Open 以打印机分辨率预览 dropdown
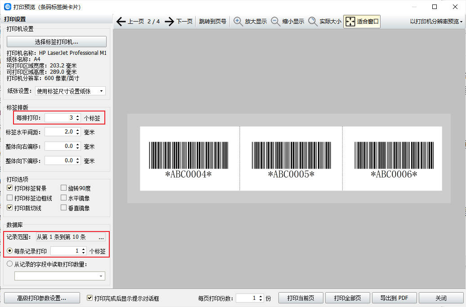Screen dimensions: 466x307 point(436,22)
